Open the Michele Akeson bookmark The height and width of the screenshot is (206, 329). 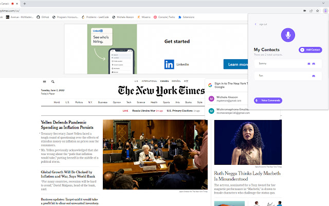click(123, 17)
